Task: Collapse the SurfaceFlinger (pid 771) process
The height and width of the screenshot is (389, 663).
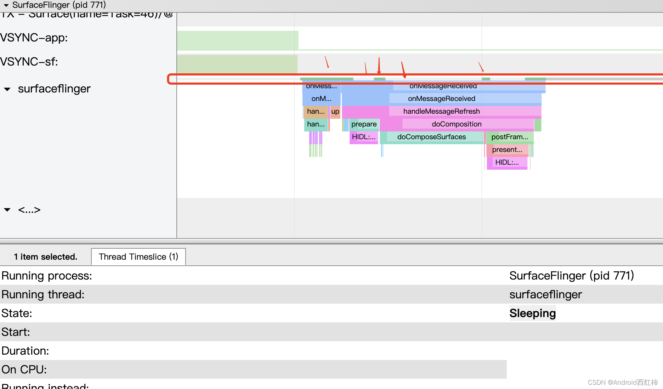Action: tap(6, 5)
